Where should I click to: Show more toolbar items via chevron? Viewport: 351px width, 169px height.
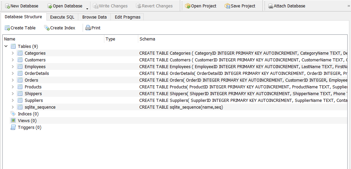pyautogui.click(x=349, y=6)
